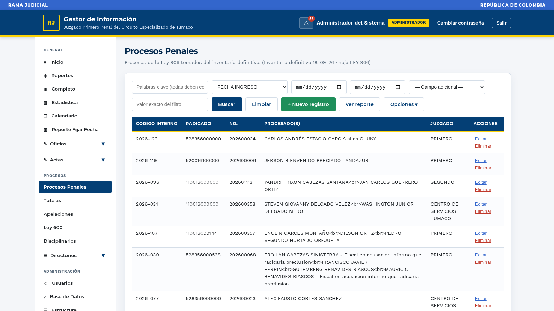554x311 pixels.
Task: Open the calendar picker of the first date field
Action: (x=339, y=87)
